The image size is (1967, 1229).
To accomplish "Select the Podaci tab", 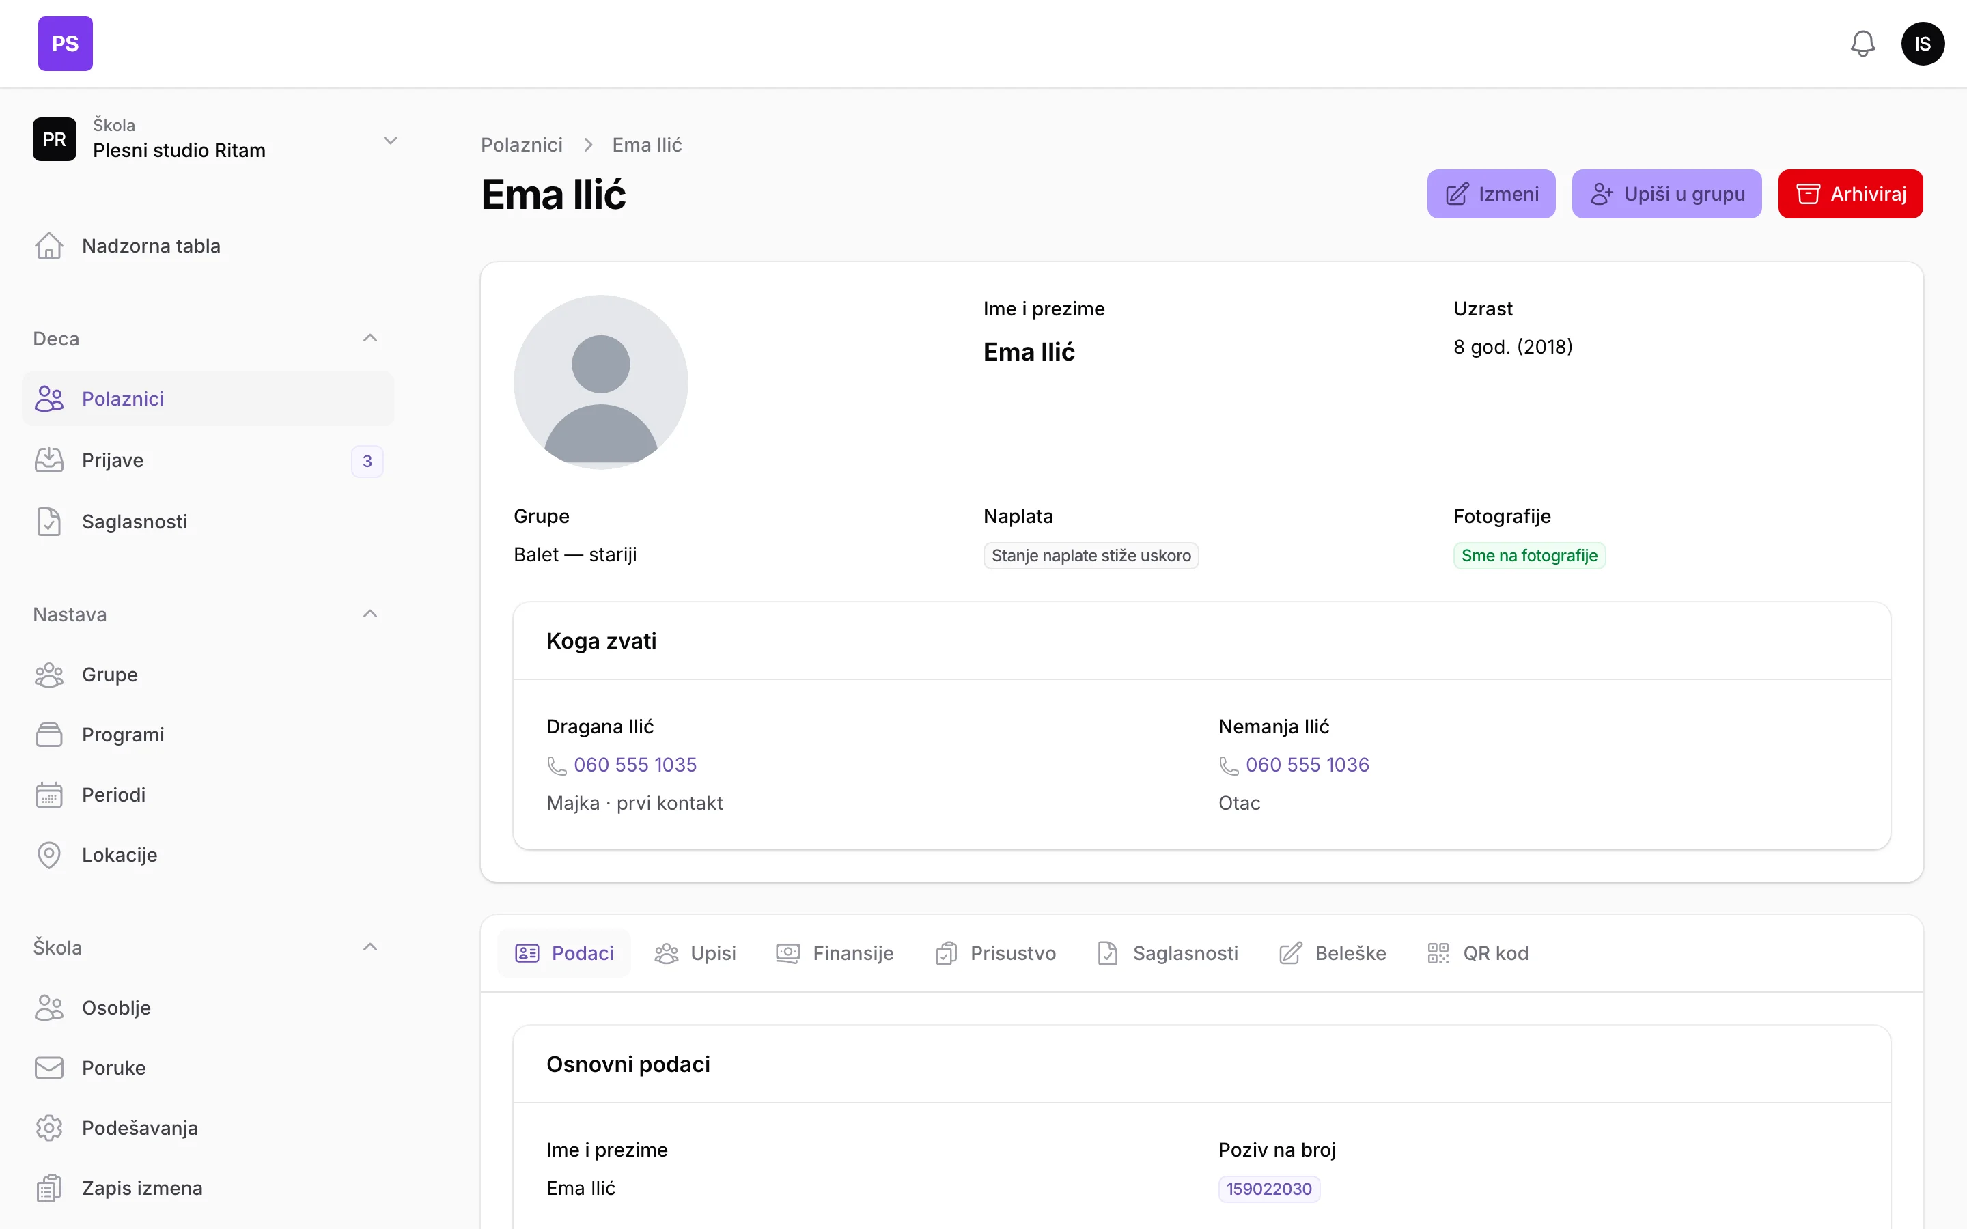I will click(564, 953).
